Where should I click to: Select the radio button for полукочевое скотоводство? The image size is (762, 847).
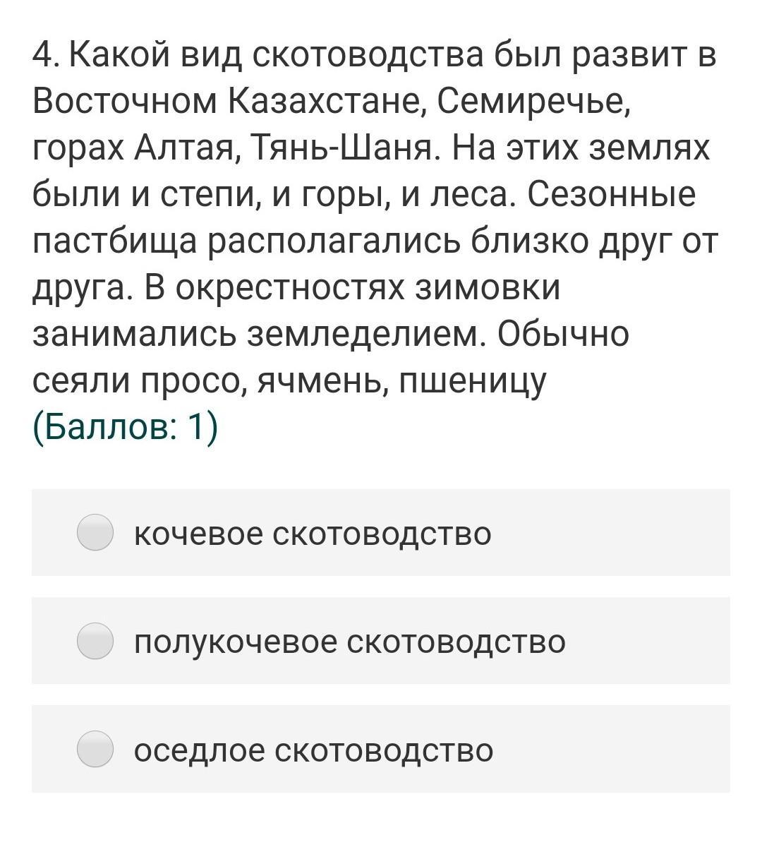coord(95,642)
